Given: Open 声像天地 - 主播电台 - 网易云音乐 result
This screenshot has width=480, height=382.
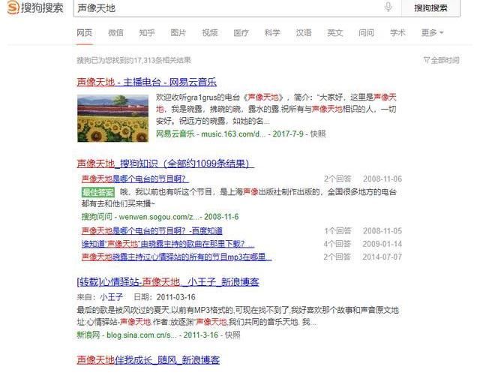Looking at the screenshot, I should tap(147, 82).
